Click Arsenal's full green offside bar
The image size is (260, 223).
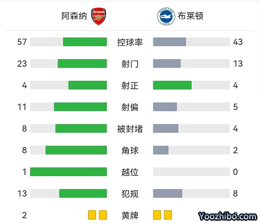pos(68,172)
